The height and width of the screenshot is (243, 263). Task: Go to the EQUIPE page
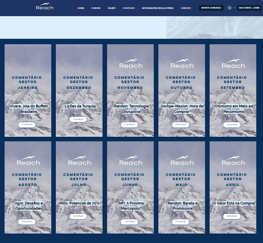click(x=112, y=8)
